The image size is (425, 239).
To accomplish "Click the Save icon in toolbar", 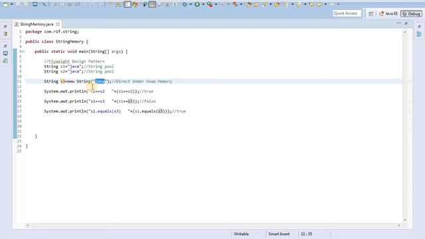I will coord(19,5).
